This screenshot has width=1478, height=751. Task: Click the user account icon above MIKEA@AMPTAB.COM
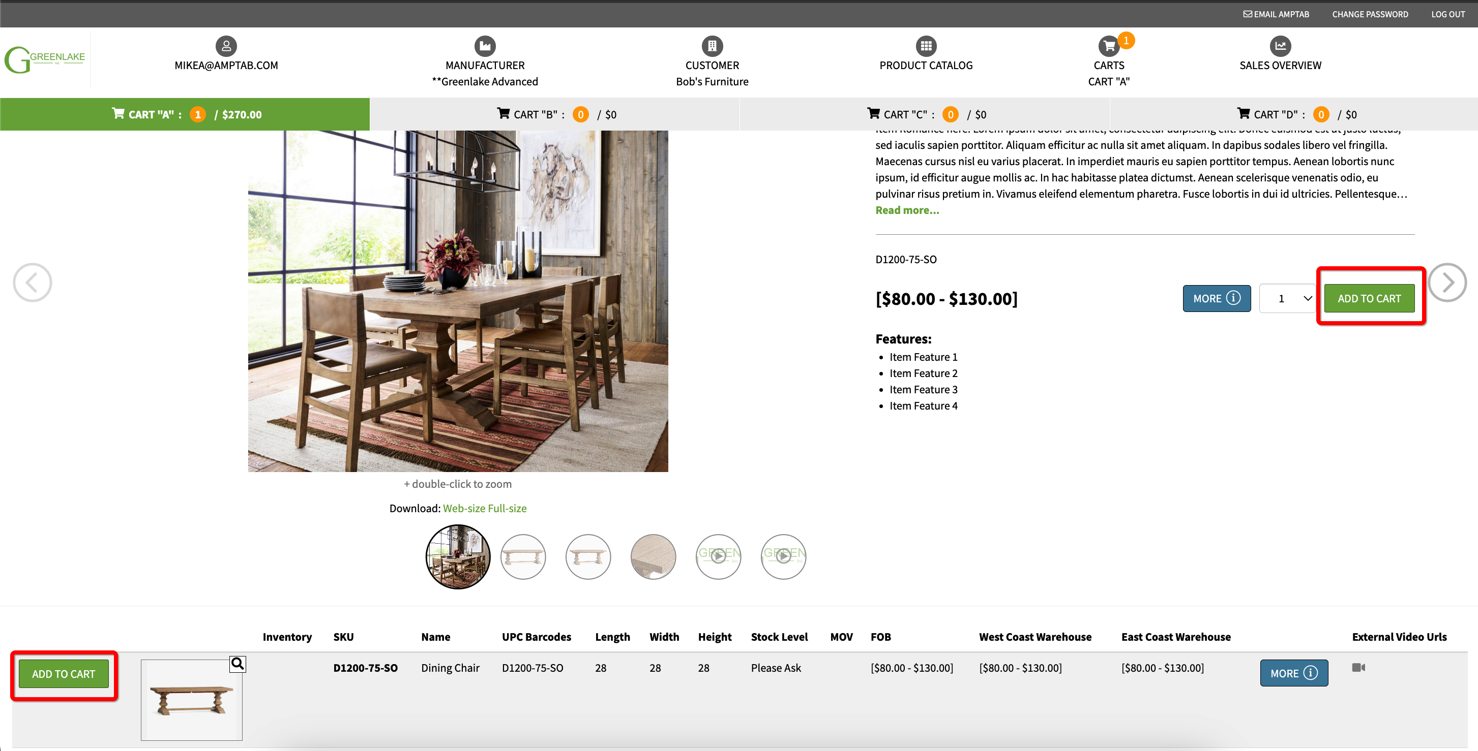pyautogui.click(x=226, y=46)
